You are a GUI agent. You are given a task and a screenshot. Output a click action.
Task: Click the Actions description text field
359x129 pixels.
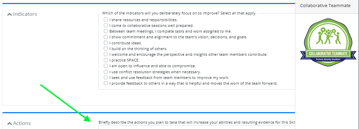coord(197,127)
